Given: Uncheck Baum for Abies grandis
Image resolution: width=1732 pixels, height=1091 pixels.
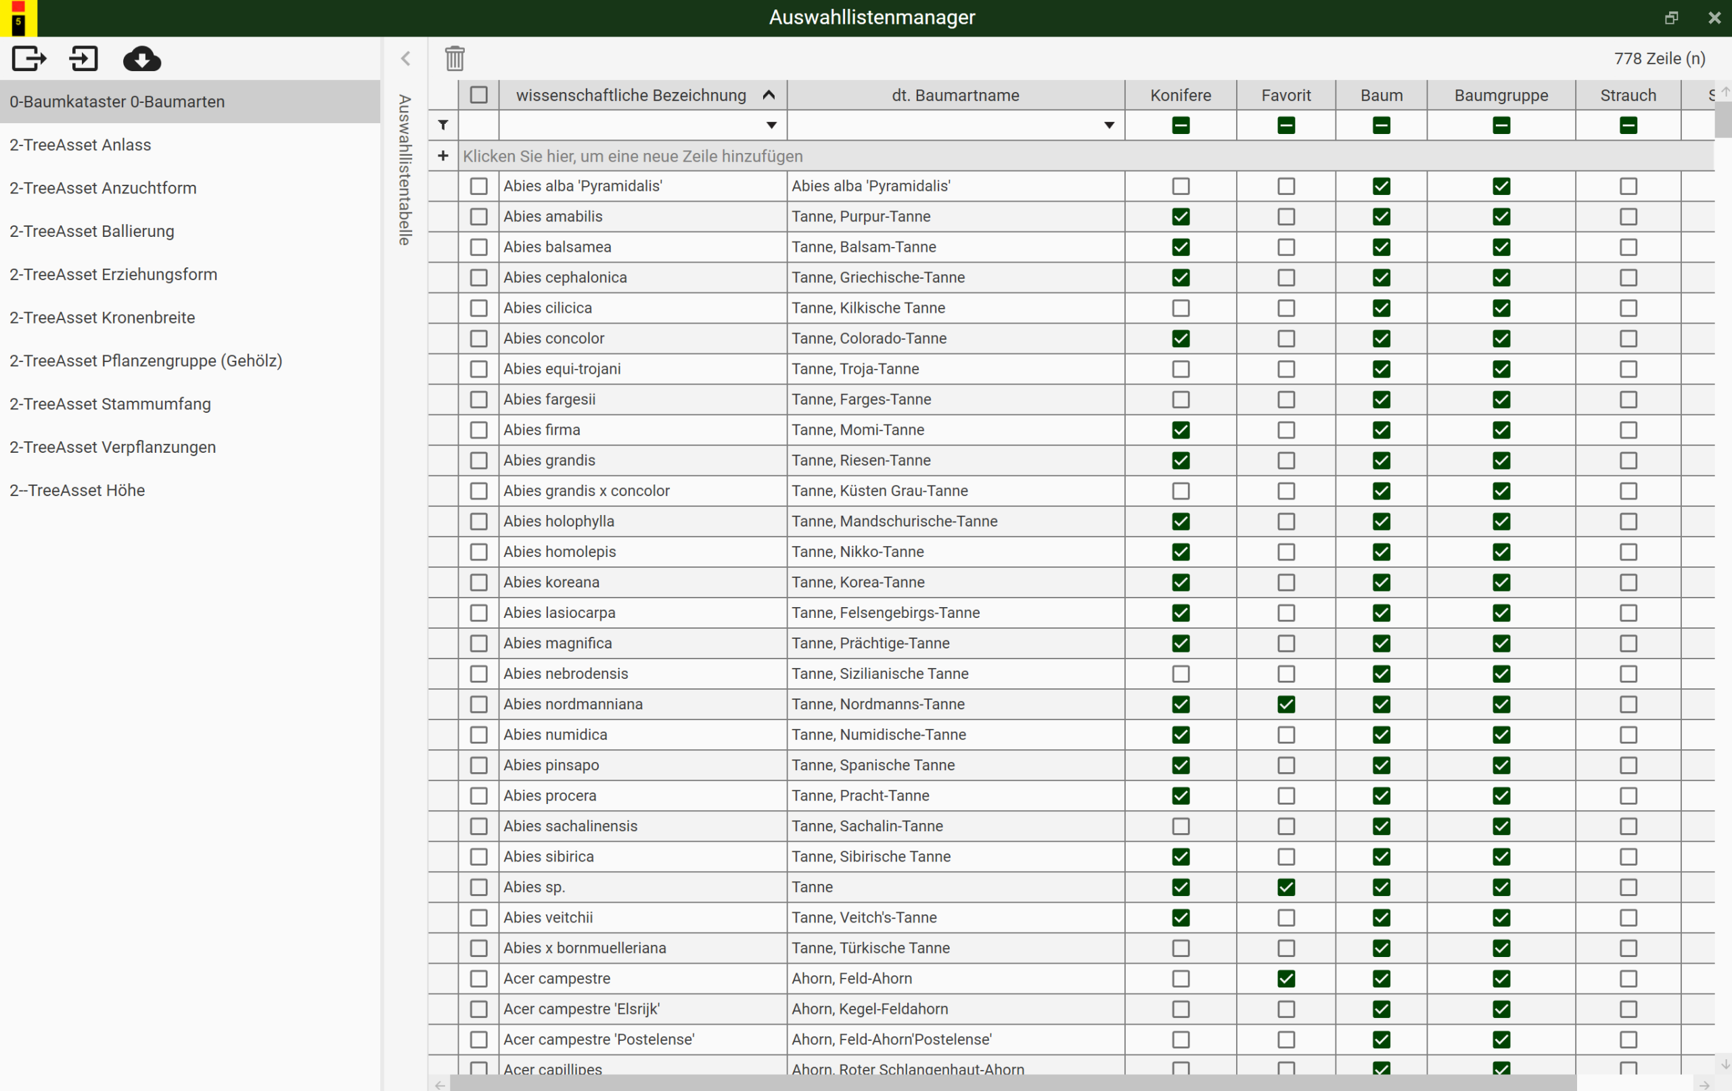Looking at the screenshot, I should [x=1381, y=461].
